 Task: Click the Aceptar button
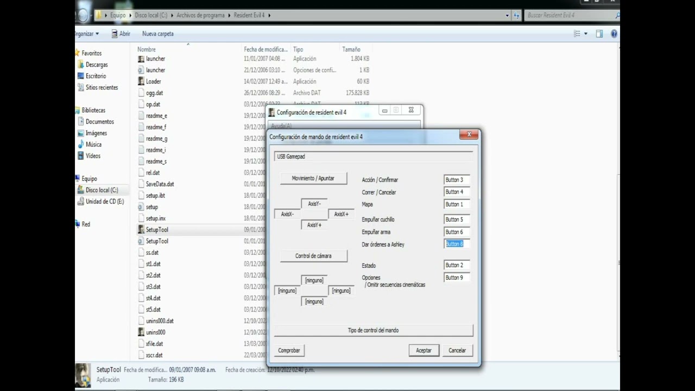pos(424,350)
